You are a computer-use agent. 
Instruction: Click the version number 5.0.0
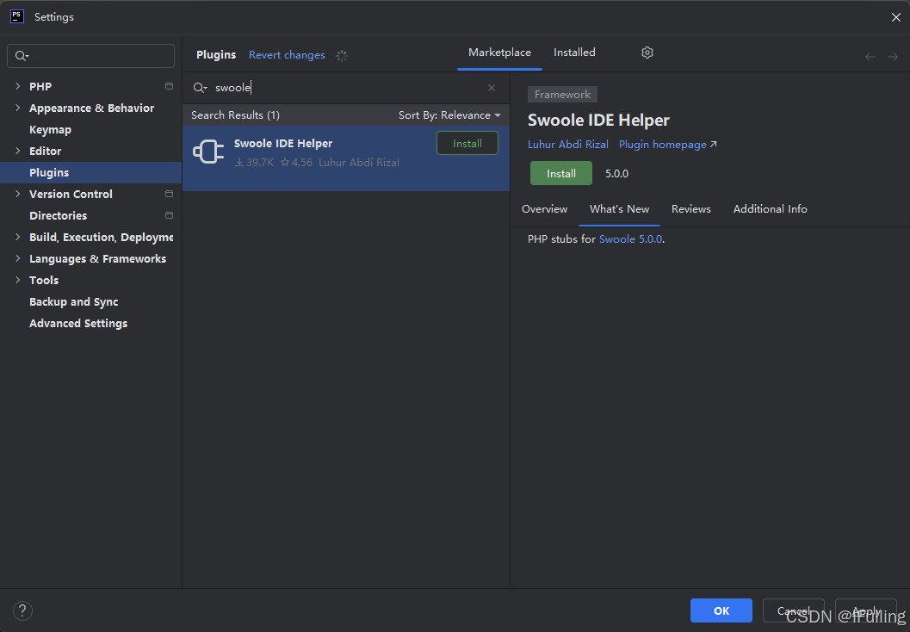617,174
